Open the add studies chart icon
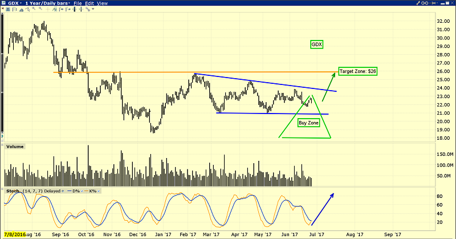 (x=55, y=9)
